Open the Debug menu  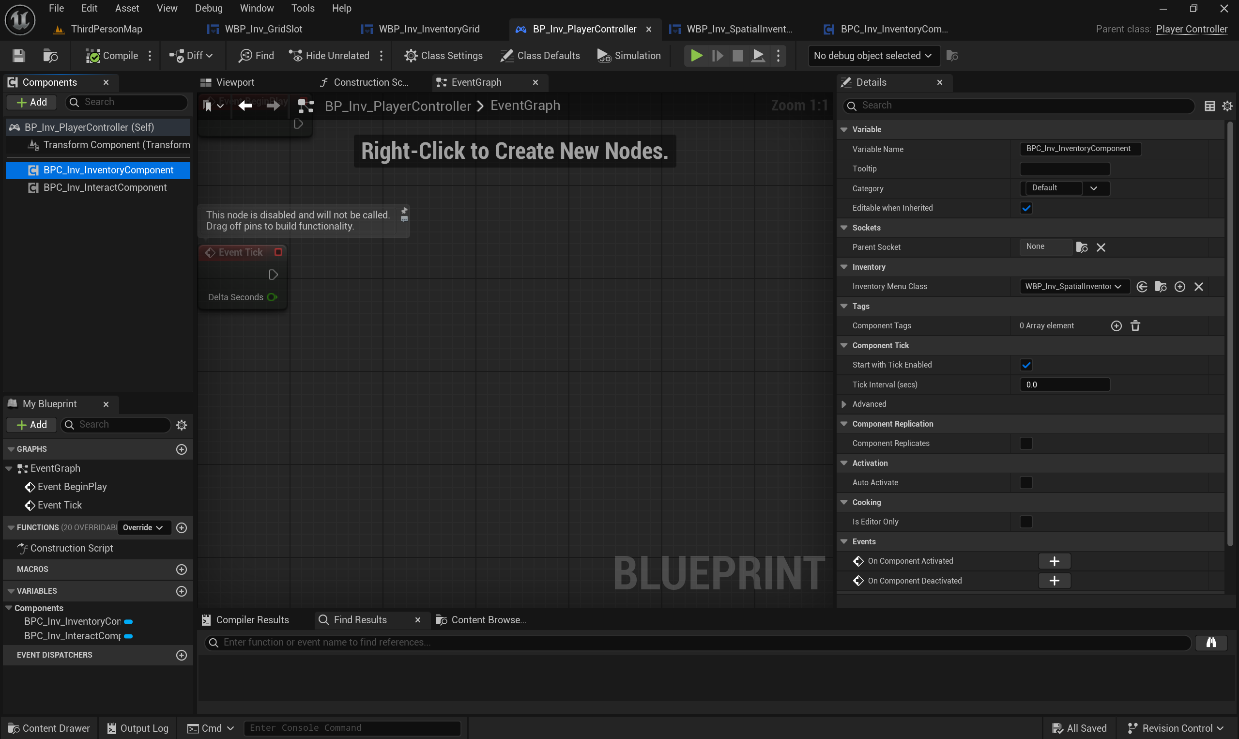point(209,8)
